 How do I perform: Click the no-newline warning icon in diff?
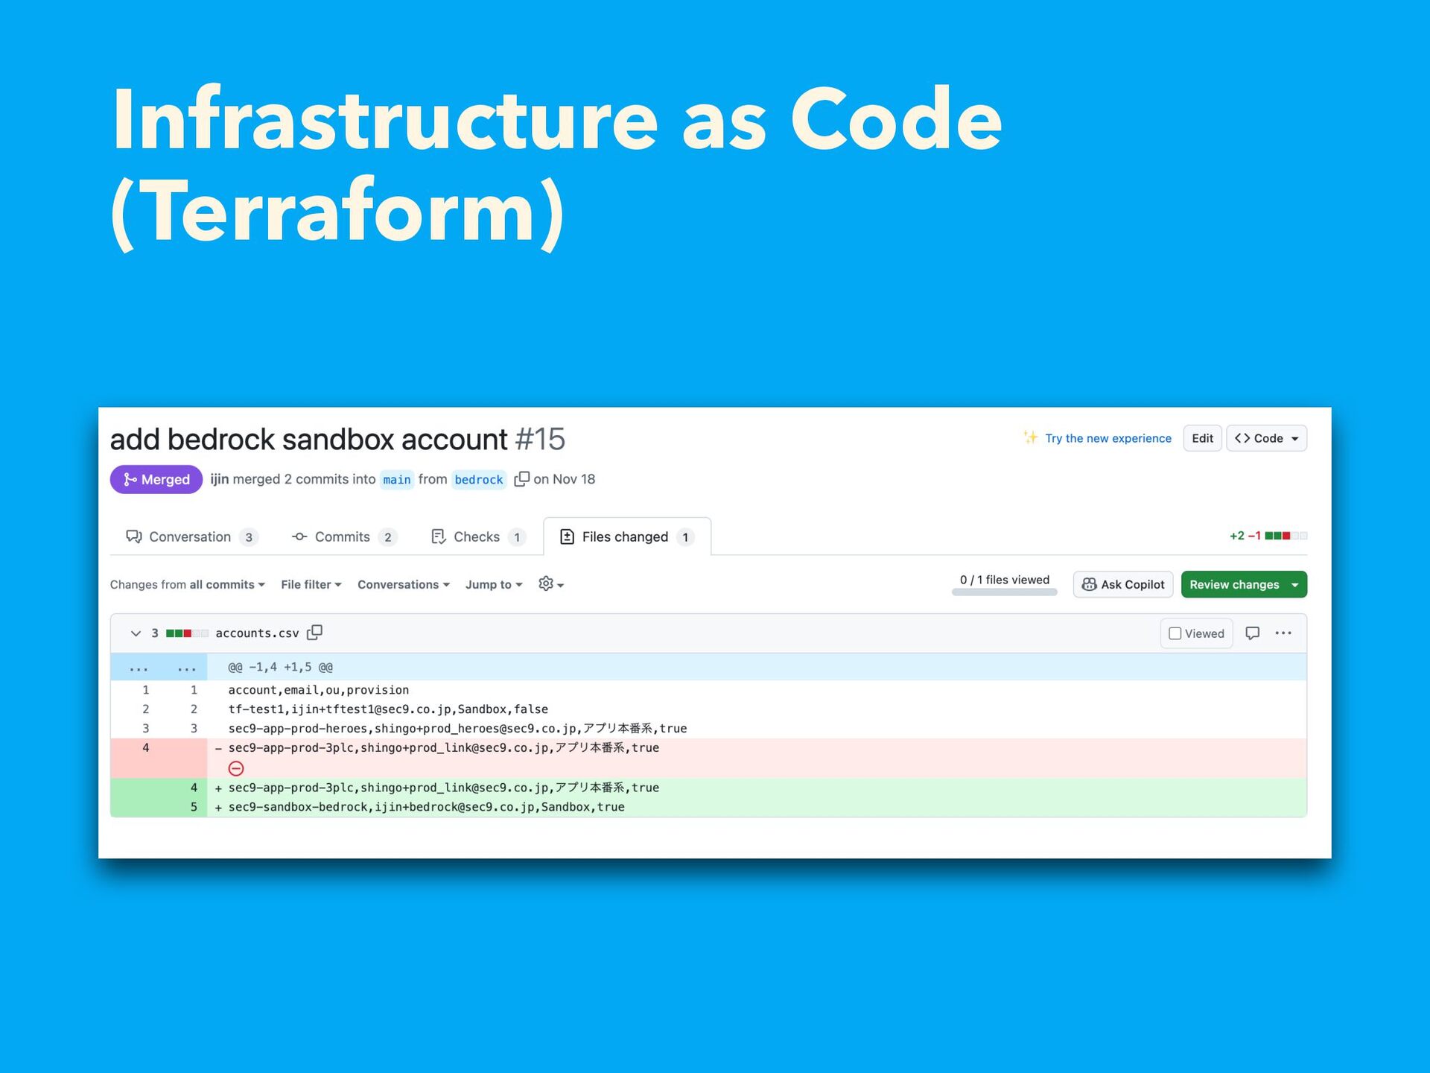(236, 768)
